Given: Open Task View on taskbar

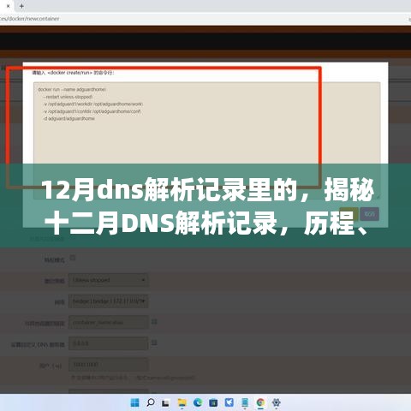Looking at the screenshot, I should pos(165,403).
